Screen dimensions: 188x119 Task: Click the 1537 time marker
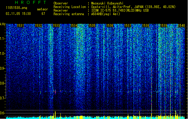pos(128,26)
